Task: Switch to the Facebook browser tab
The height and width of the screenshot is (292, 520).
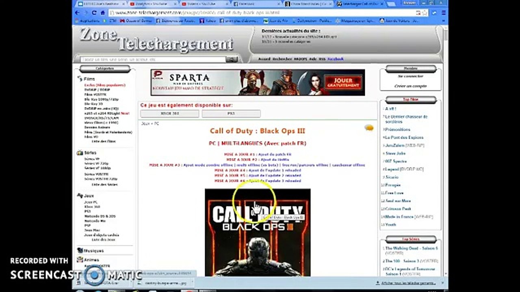Action: click(x=257, y=4)
